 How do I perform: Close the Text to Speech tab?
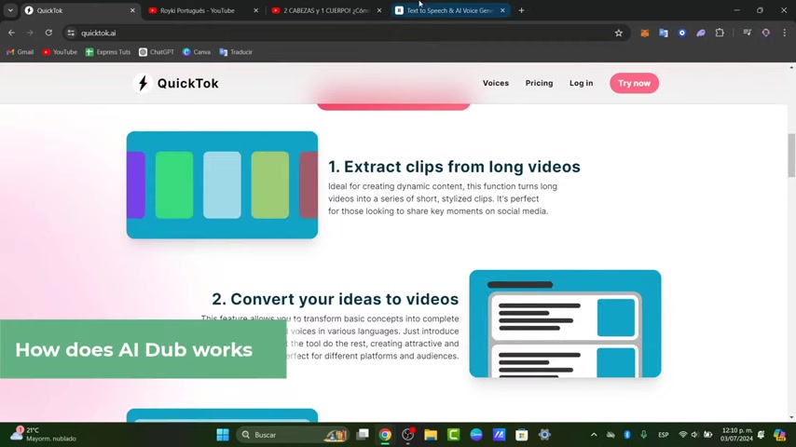(502, 10)
